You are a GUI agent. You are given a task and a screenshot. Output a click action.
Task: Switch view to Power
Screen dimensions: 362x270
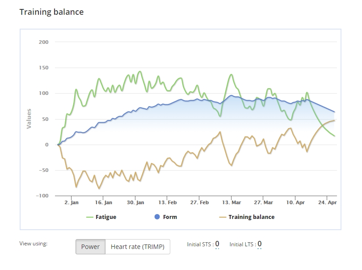90,247
